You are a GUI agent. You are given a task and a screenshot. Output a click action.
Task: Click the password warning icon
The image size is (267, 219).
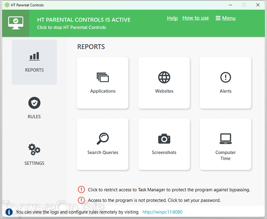click(x=81, y=200)
